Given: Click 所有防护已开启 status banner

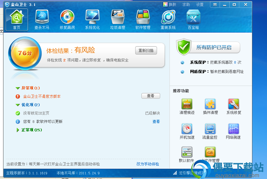Looking at the screenshot, I should 214,47.
